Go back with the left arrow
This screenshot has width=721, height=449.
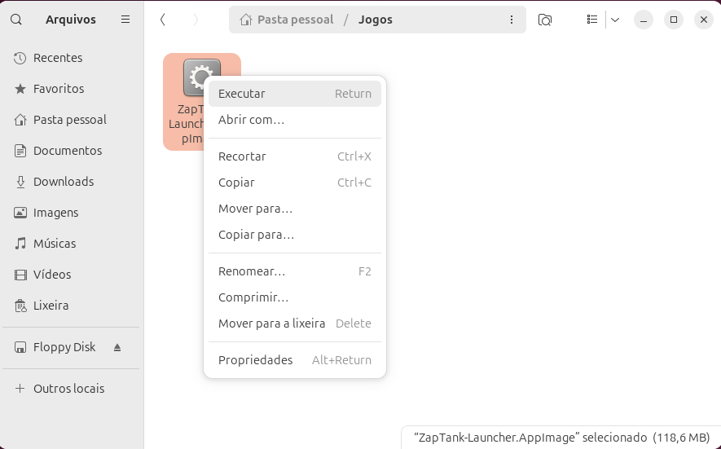pyautogui.click(x=163, y=20)
